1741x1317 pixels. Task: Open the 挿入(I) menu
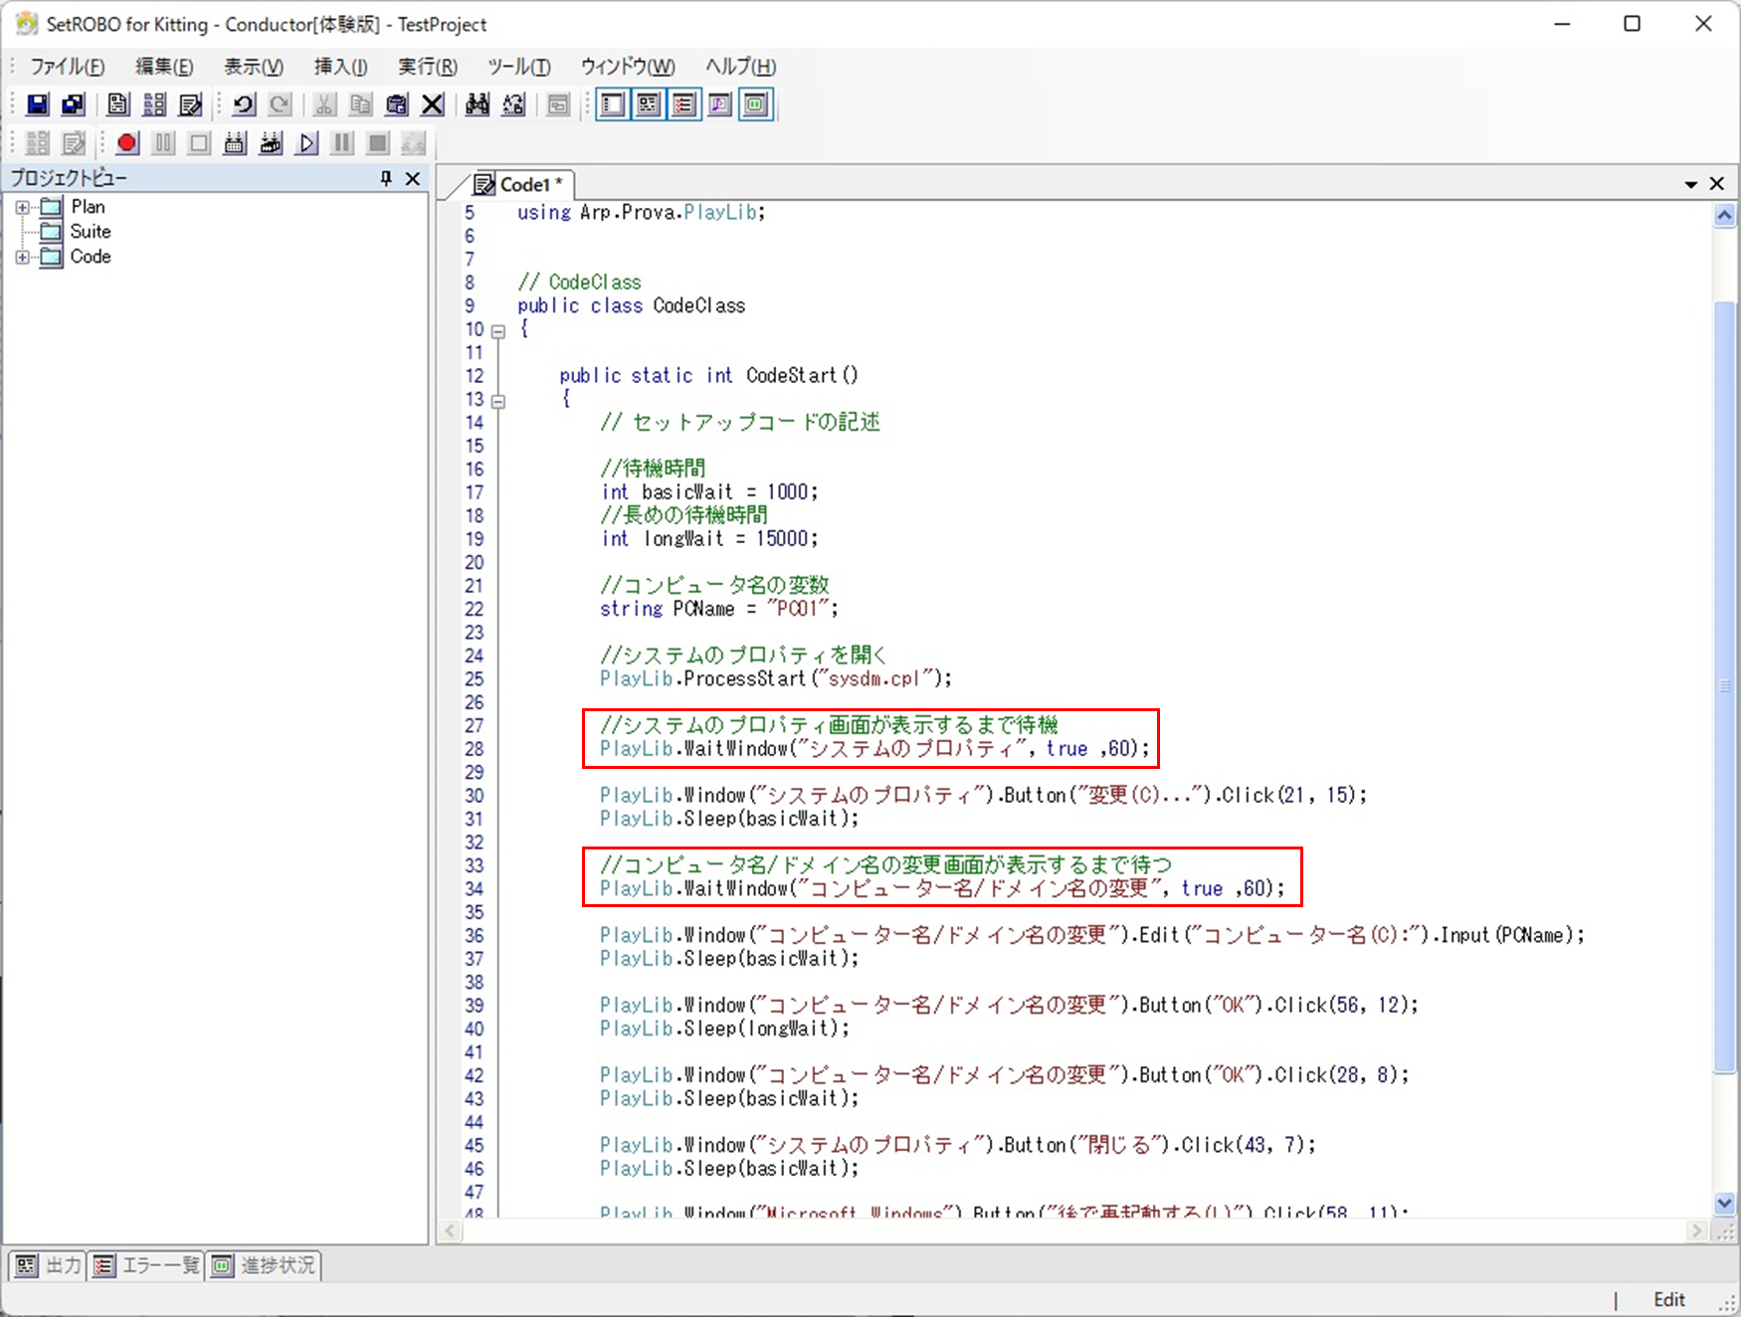tap(340, 67)
